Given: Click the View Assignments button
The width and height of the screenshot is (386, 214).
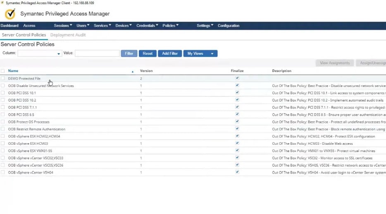Looking at the screenshot, I should (335, 63).
